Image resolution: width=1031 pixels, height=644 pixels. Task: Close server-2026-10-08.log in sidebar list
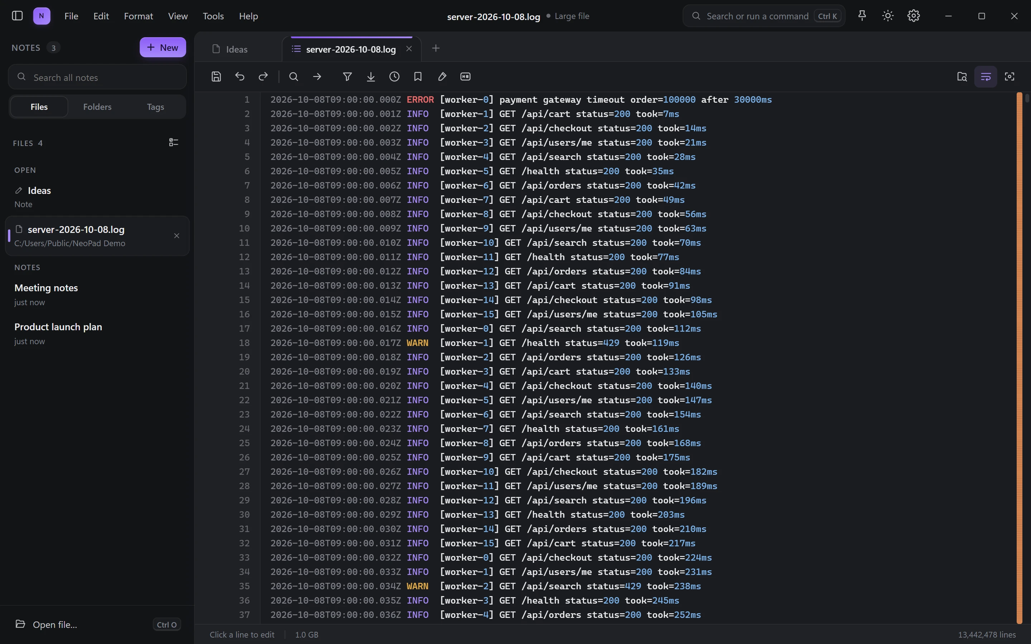coord(176,235)
